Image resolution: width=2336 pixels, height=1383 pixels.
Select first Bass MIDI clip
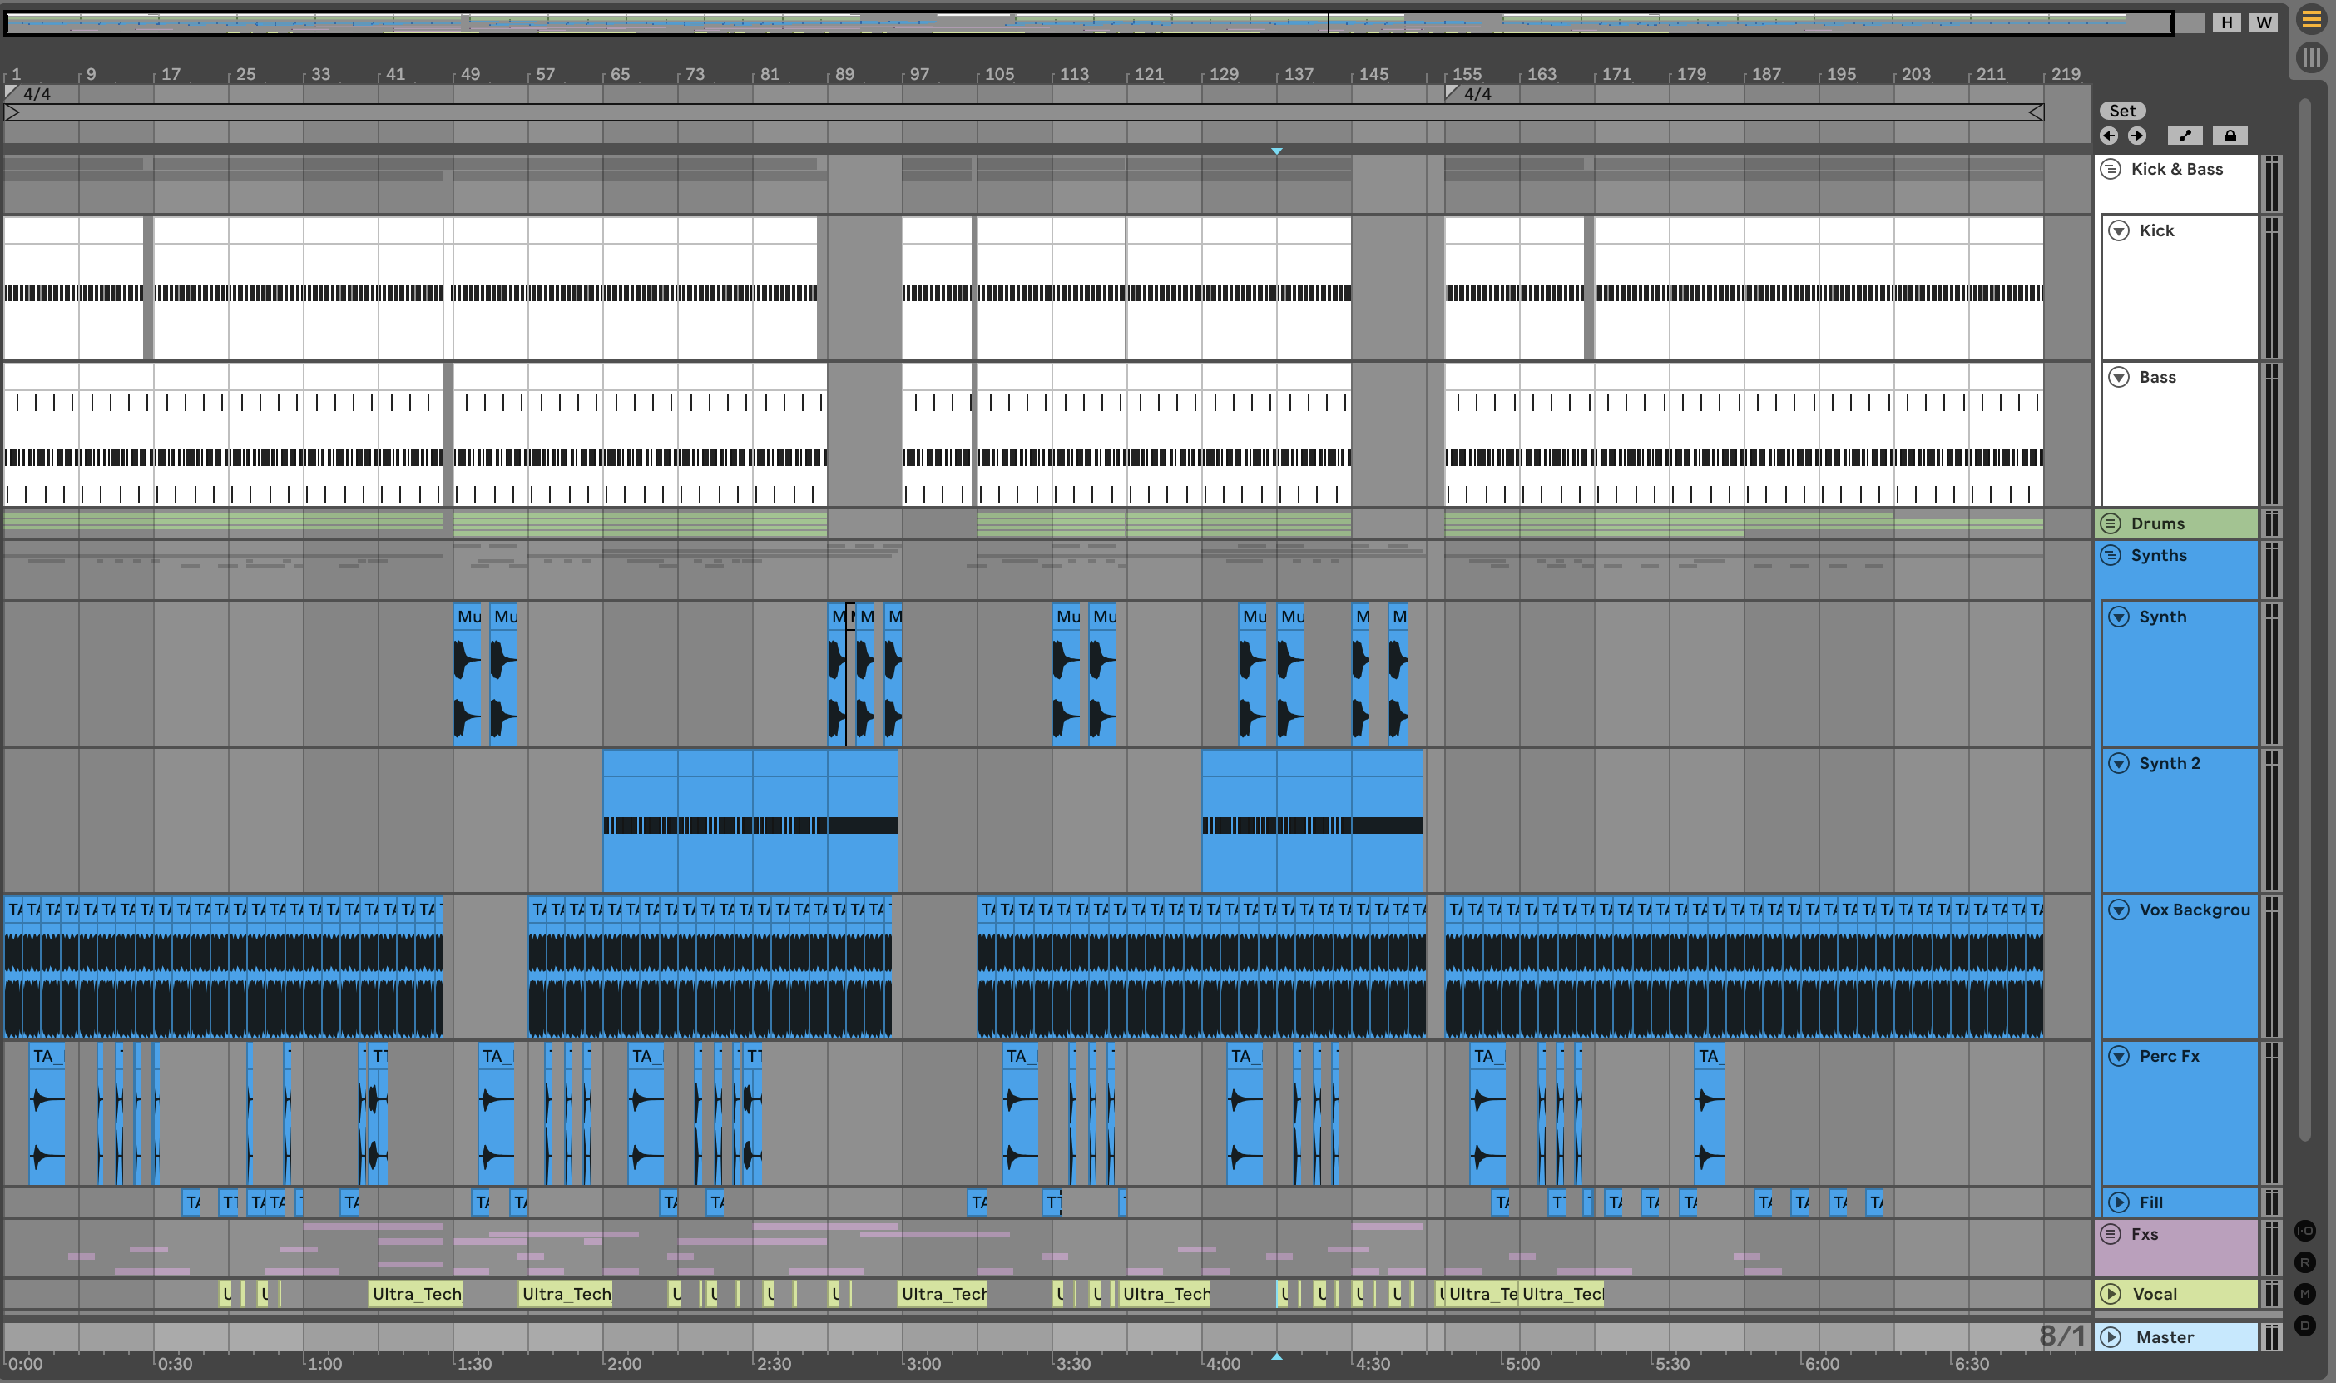tap(224, 434)
